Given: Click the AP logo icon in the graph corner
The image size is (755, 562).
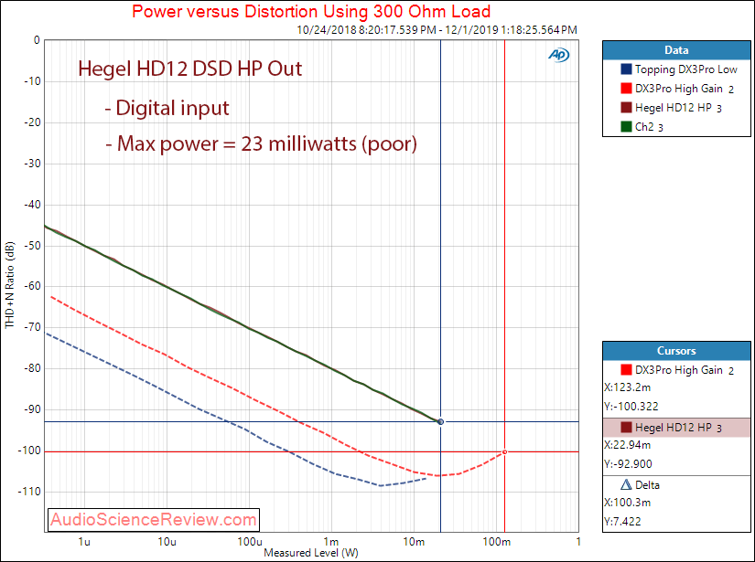Looking at the screenshot, I should pos(558,56).
